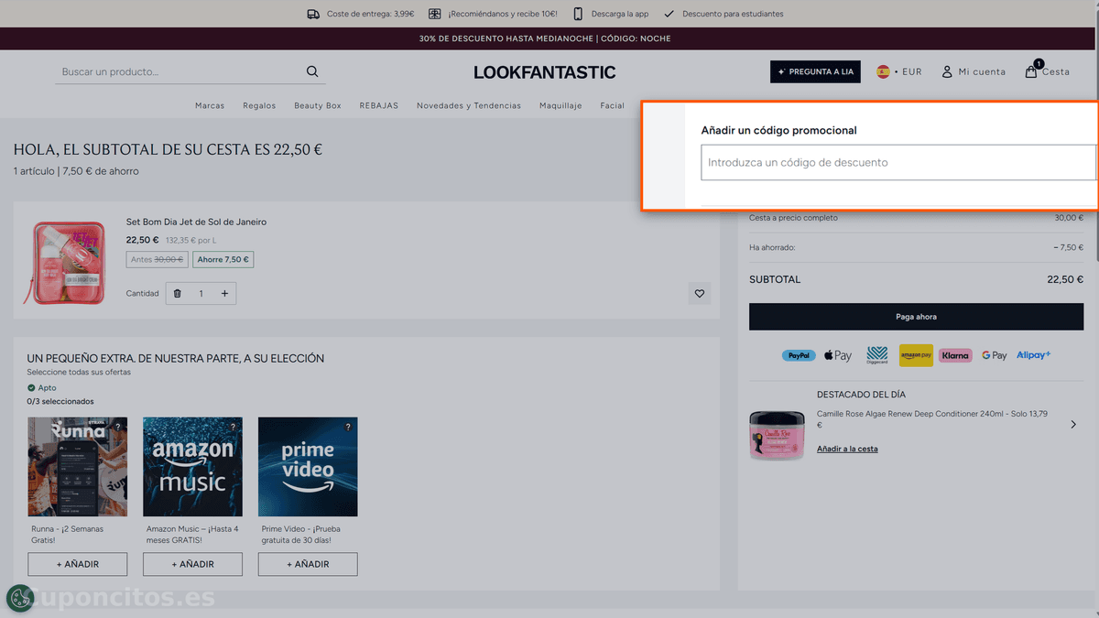This screenshot has width=1099, height=618.
Task: Click the NOCHE 30% discount banner
Action: coord(545,38)
